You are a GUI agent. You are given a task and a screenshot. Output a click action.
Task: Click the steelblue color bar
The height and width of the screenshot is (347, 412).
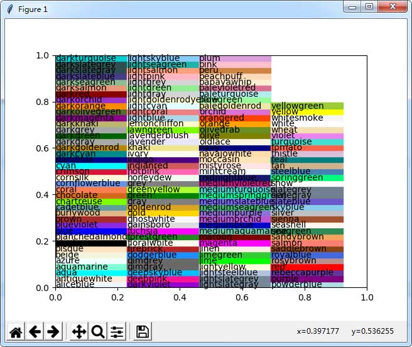click(307, 172)
